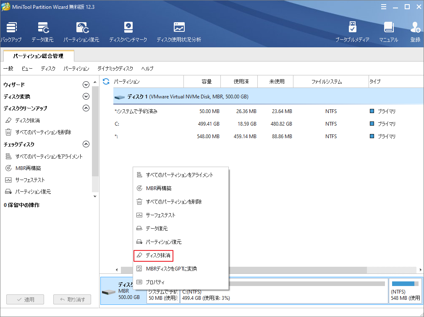Click the 登録 user icon

click(x=415, y=32)
